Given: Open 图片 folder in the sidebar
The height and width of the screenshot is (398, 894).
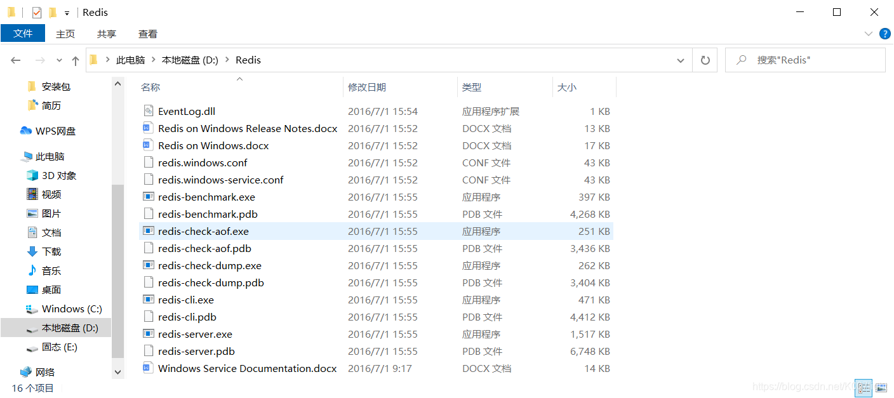Looking at the screenshot, I should coord(43,213).
